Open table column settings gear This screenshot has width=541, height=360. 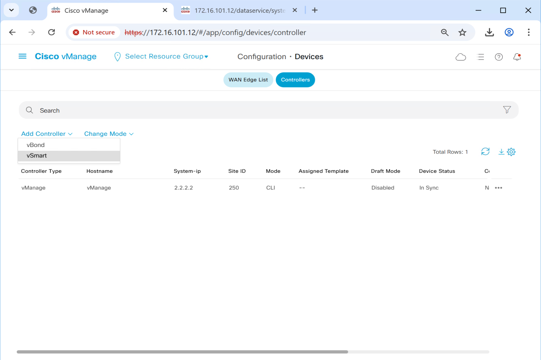click(511, 152)
